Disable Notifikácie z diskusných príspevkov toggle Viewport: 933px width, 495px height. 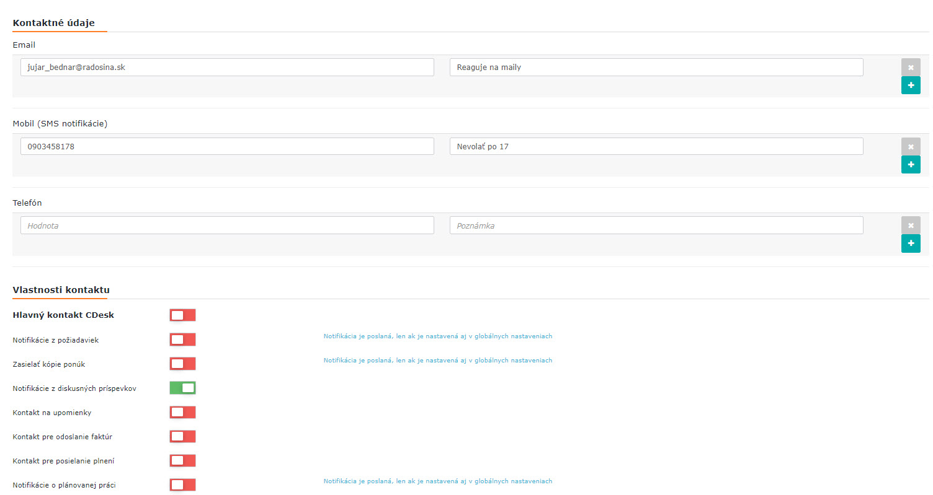(182, 388)
